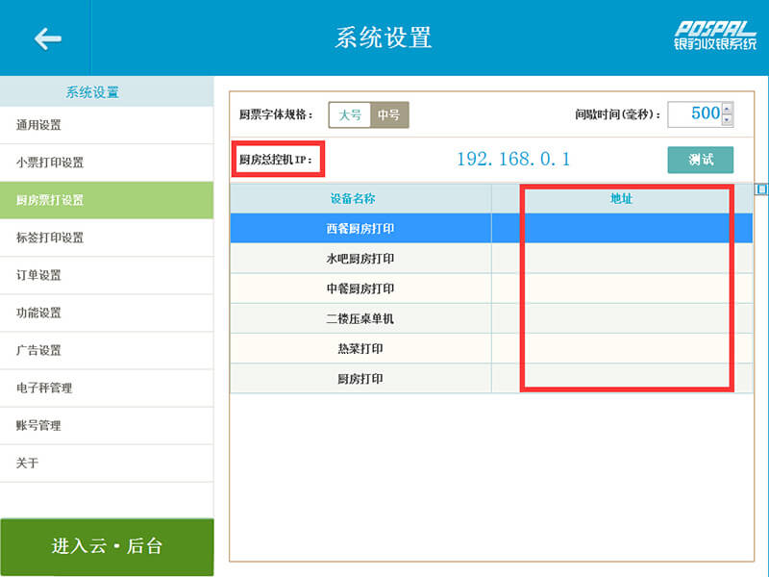Click the interval time input field
This screenshot has width=769, height=577.
coord(693,113)
